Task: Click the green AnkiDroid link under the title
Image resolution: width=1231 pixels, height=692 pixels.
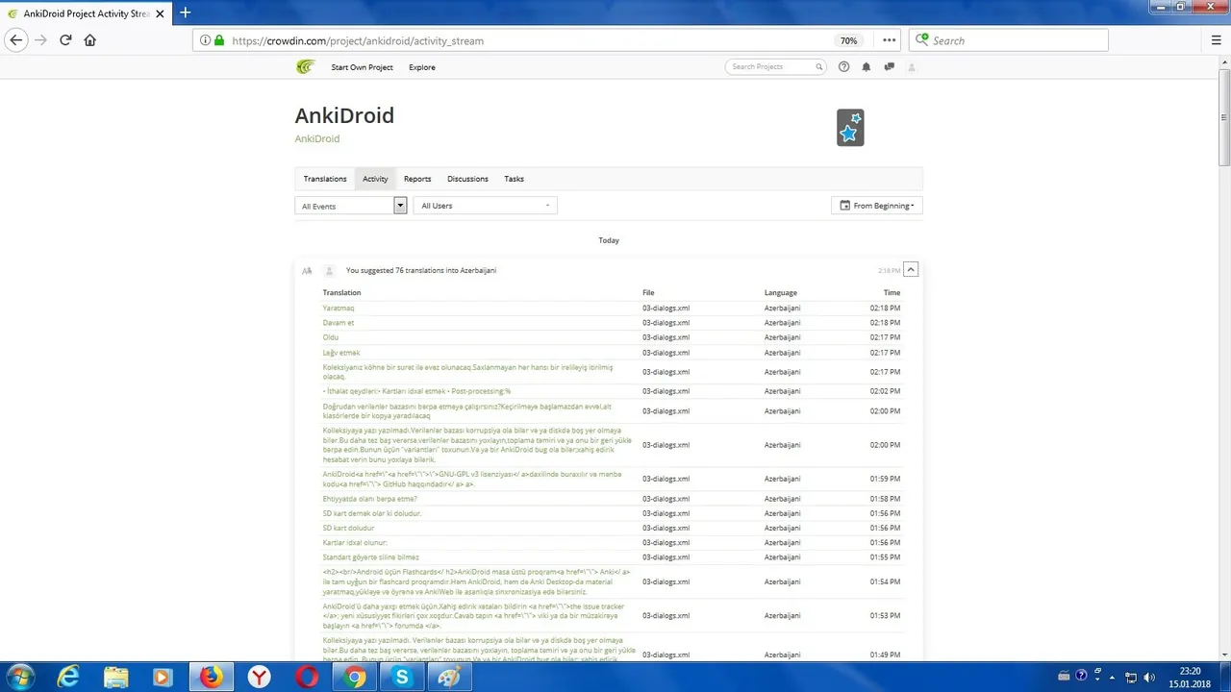Action: (317, 138)
